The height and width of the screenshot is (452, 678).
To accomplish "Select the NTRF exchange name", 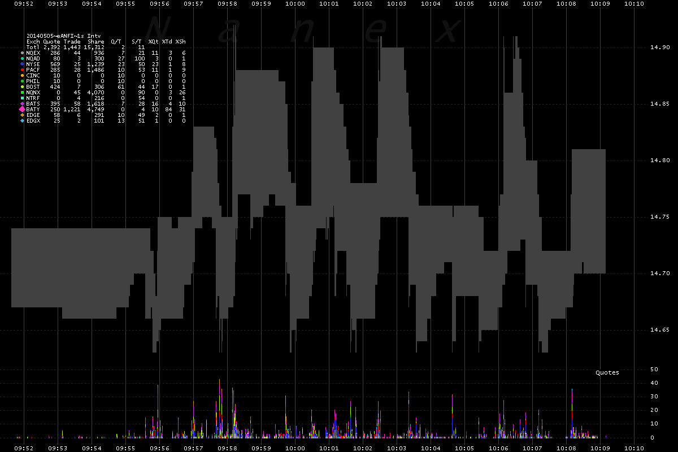I will pos(33,98).
